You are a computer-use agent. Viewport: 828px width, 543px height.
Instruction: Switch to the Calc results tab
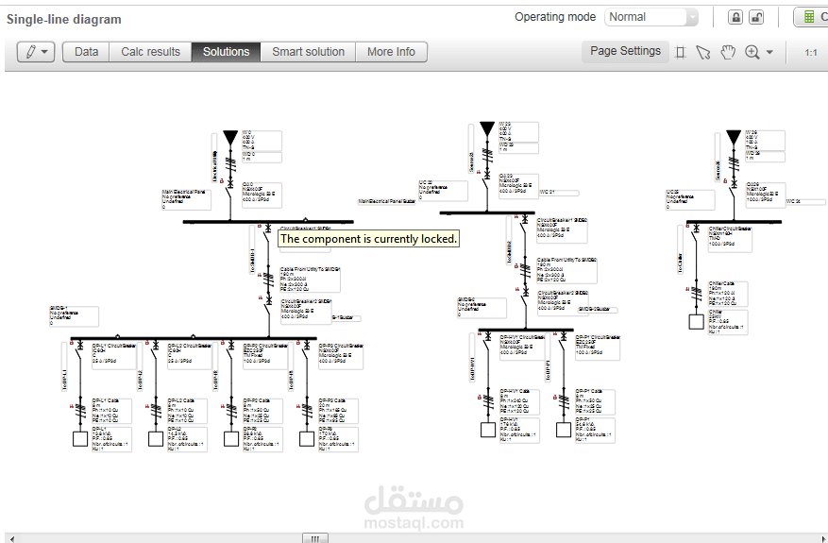point(150,52)
